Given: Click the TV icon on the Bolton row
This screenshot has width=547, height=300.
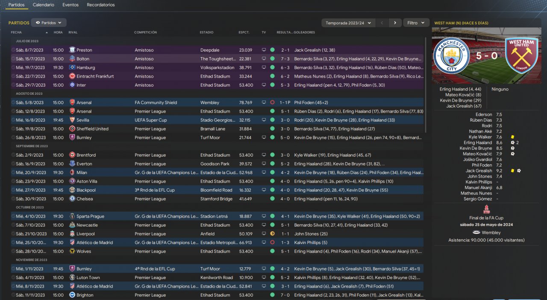Looking at the screenshot, I should (x=264, y=59).
